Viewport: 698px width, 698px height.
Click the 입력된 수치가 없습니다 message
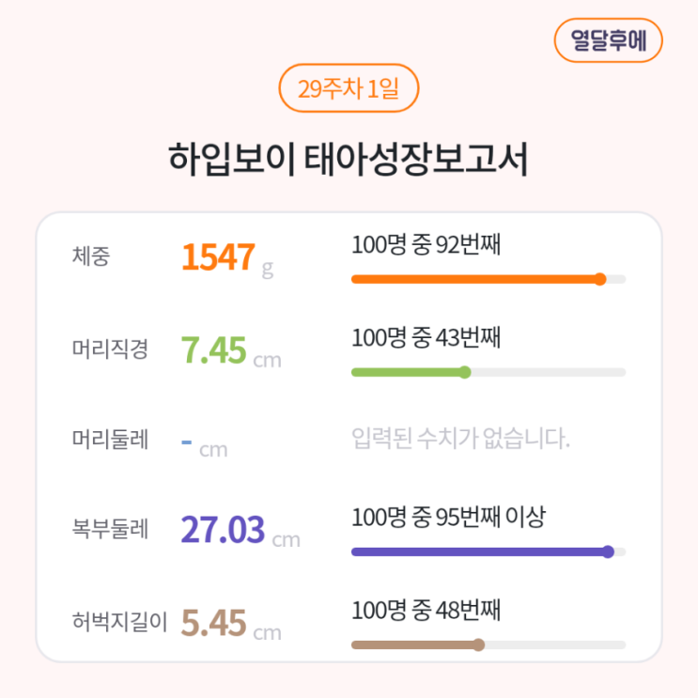tap(460, 438)
